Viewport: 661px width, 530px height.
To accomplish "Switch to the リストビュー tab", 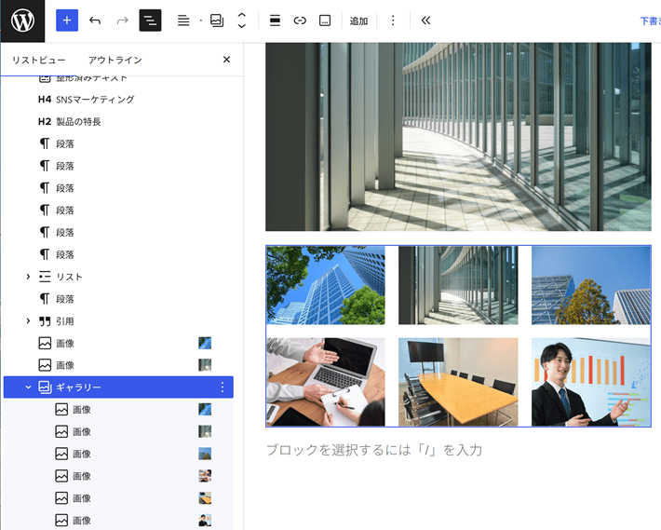I will (39, 60).
